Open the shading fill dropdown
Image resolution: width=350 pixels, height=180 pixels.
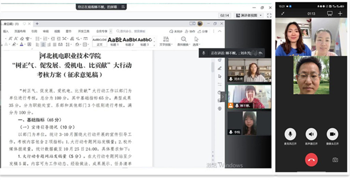click(77, 44)
